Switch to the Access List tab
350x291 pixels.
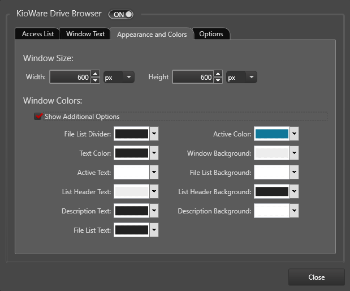click(x=37, y=34)
